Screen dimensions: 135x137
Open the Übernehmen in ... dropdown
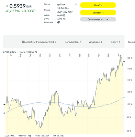(x=98, y=20)
